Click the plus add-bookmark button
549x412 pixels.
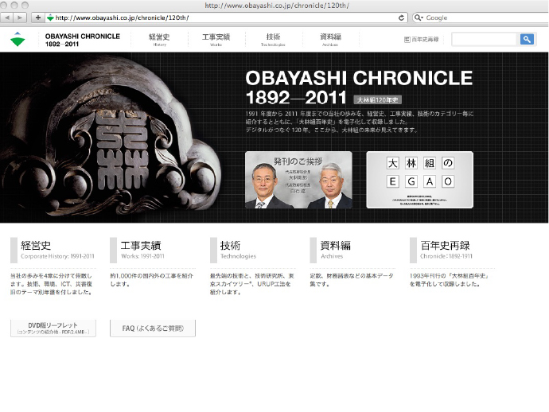pyautogui.click(x=38, y=17)
